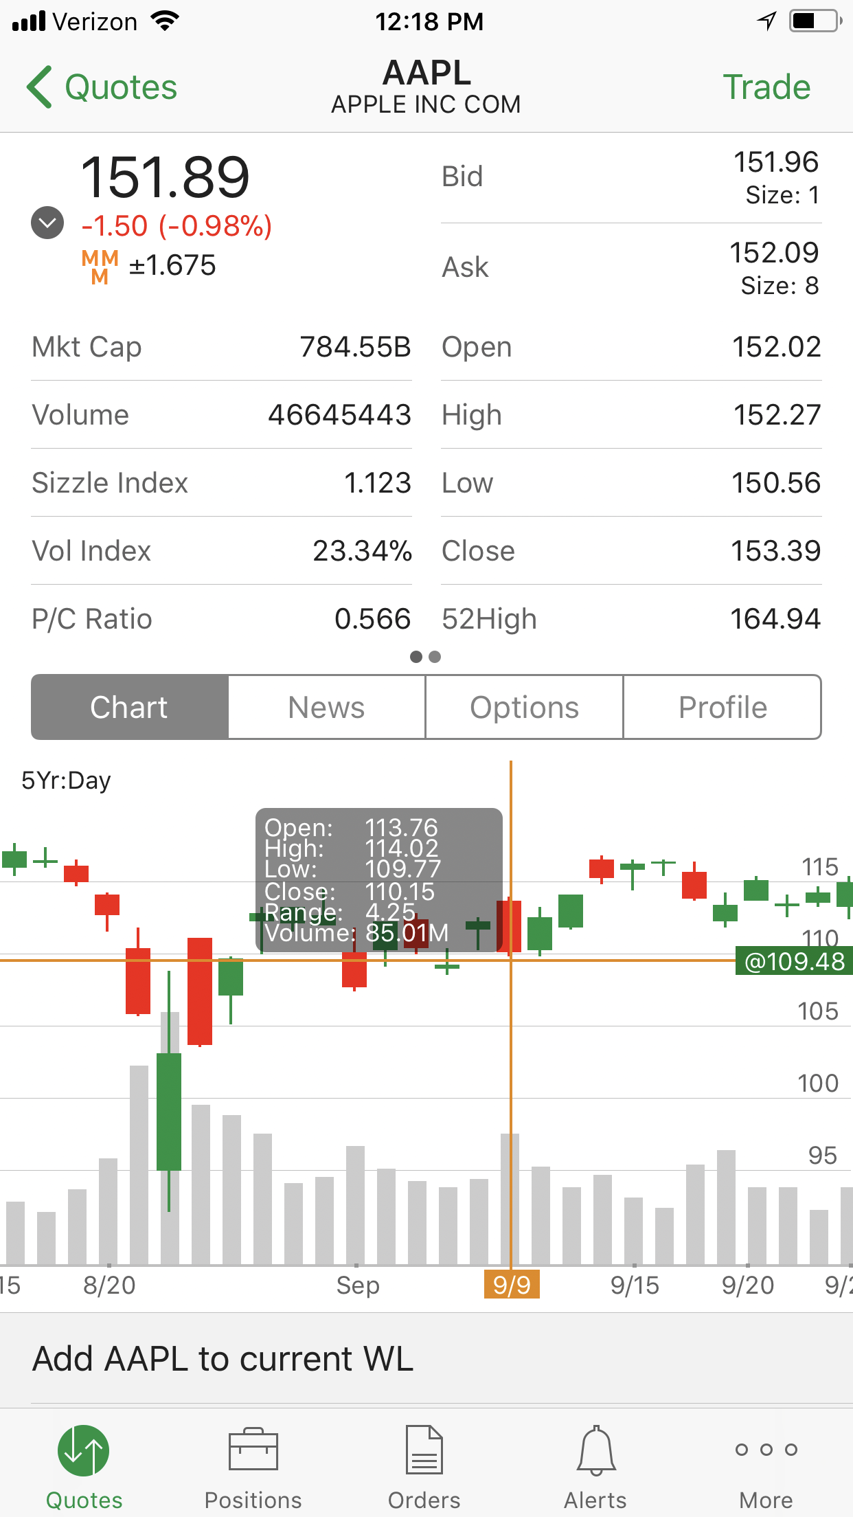Tap the AAPL symbol title
The width and height of the screenshot is (853, 1517).
pyautogui.click(x=427, y=72)
